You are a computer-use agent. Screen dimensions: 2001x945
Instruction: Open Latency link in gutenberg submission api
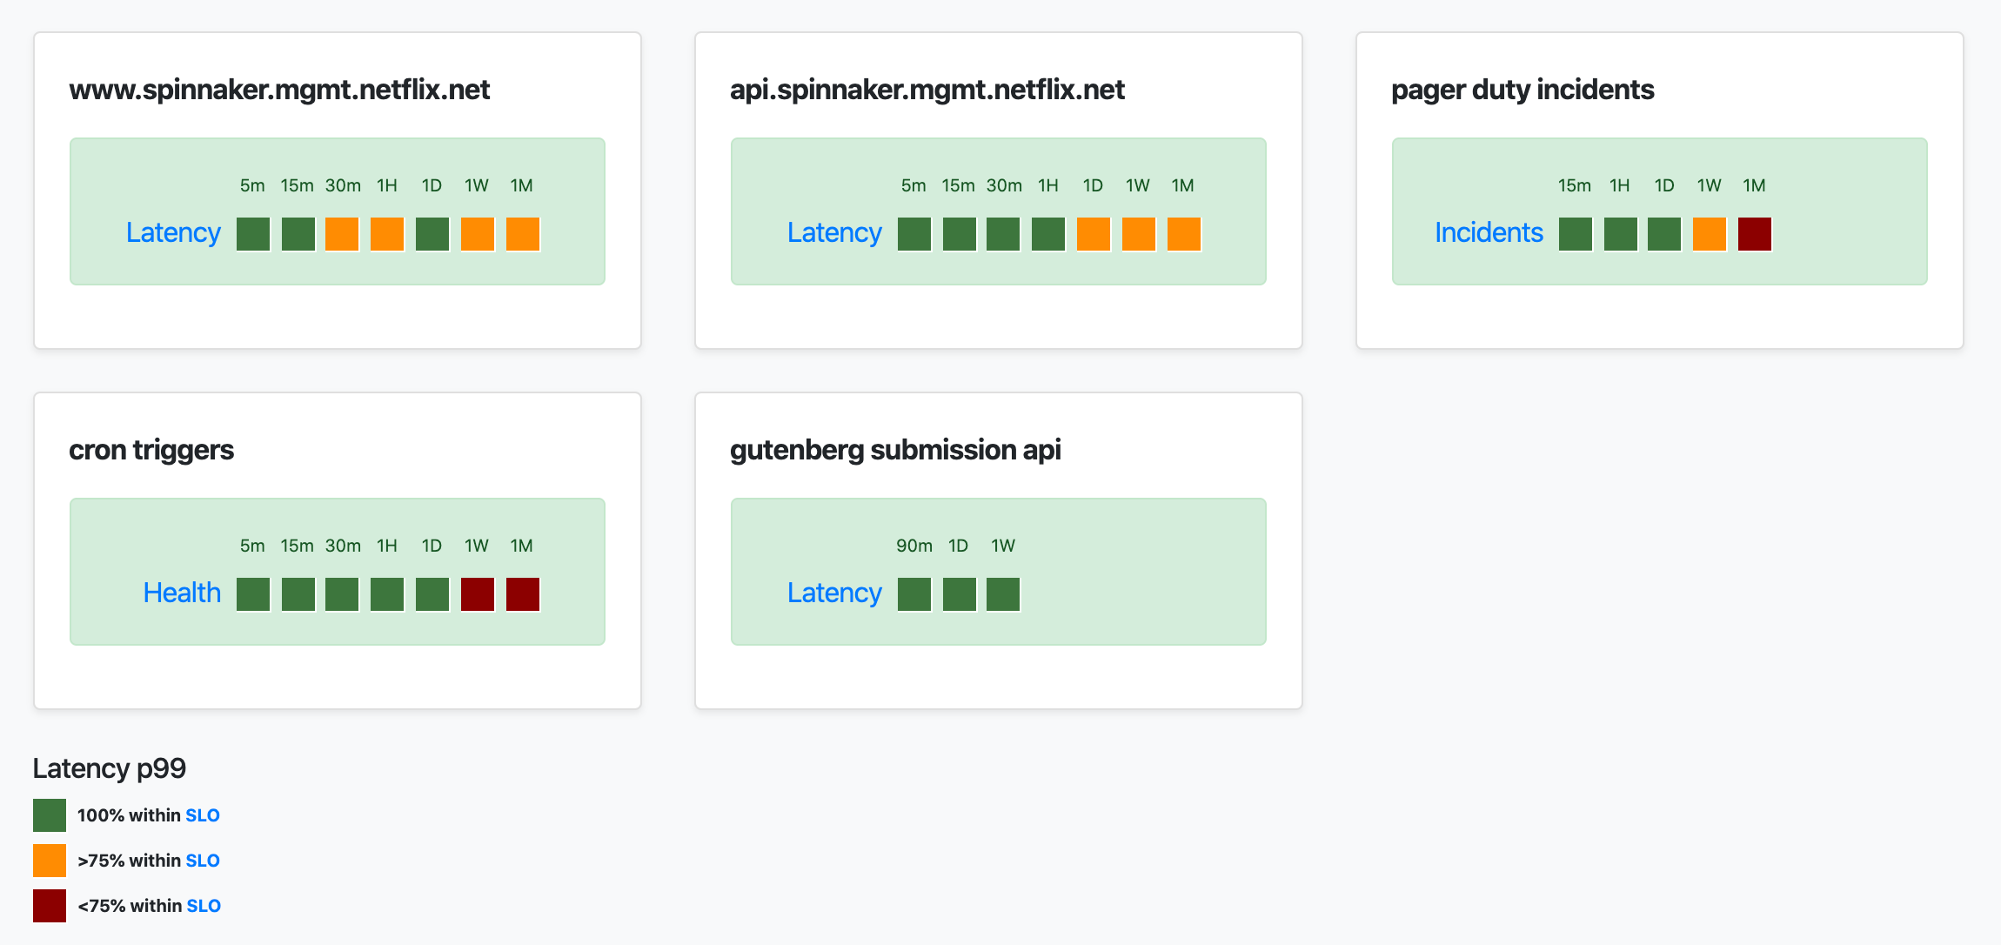point(834,593)
